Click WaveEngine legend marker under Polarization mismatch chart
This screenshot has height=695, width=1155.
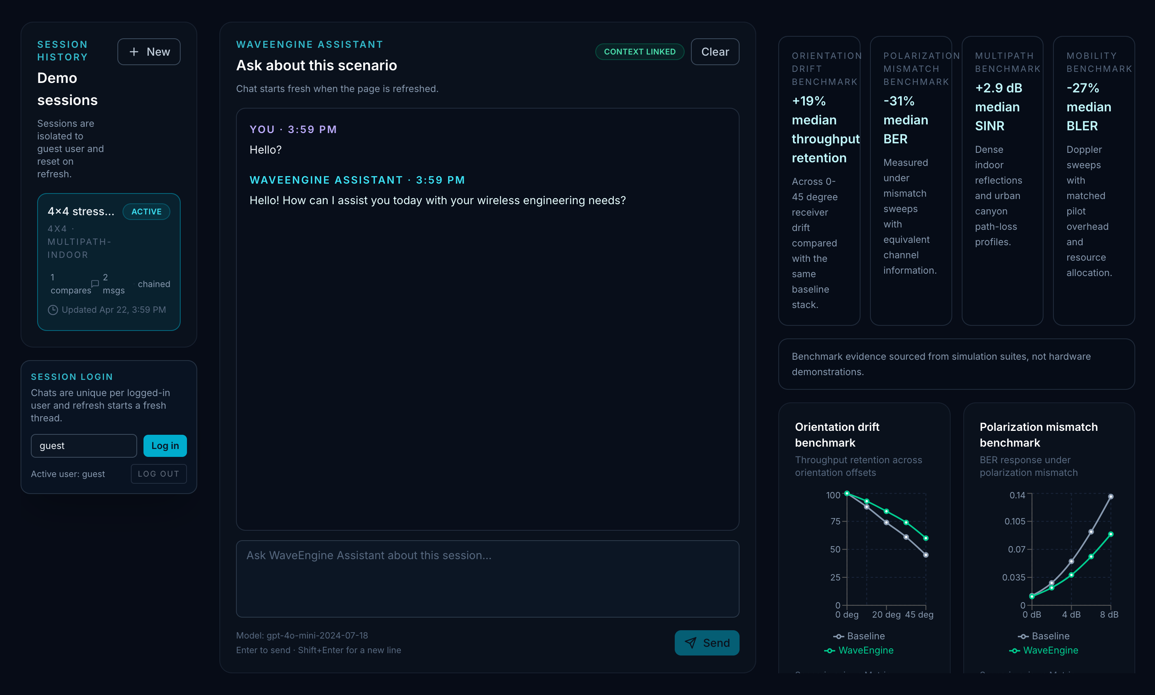1014,650
